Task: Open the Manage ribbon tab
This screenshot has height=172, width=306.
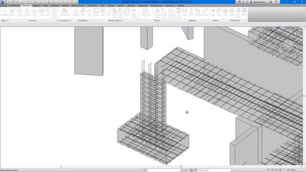Action: [x=111, y=6]
